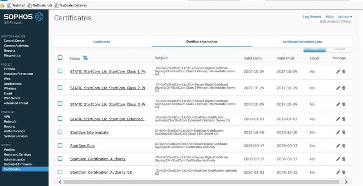This screenshot has width=363, height=186.
Task: Check the STATIC StartCom Class 3 row
Action: (60, 104)
